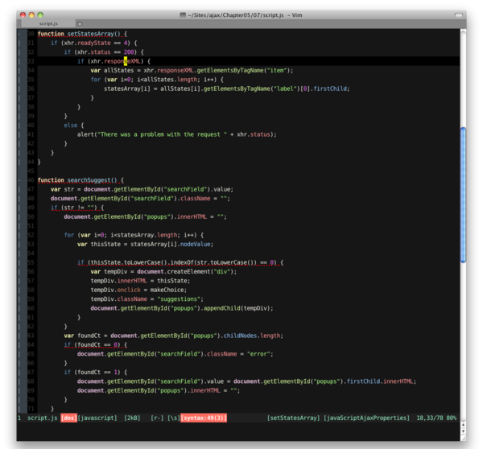
Task: Click 'i<statesArray.length' on line 52
Action: point(145,235)
